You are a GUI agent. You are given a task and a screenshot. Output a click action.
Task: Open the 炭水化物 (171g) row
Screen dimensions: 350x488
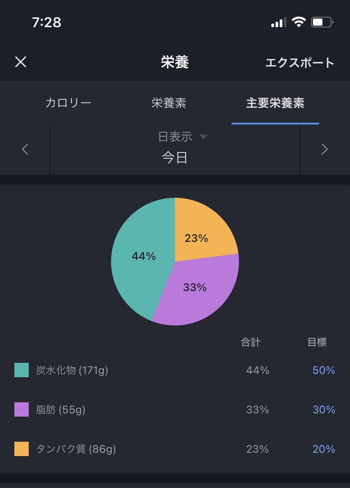175,370
